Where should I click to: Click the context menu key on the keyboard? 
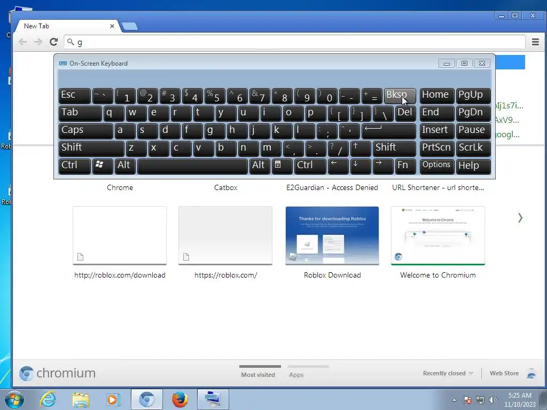tap(282, 166)
